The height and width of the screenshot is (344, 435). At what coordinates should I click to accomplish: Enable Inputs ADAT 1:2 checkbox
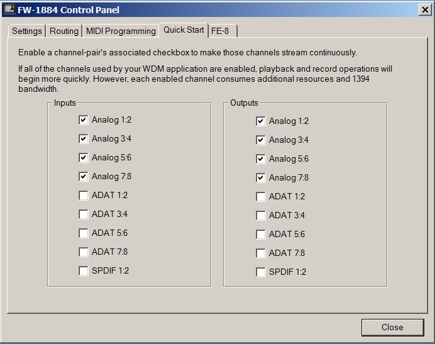coord(83,196)
